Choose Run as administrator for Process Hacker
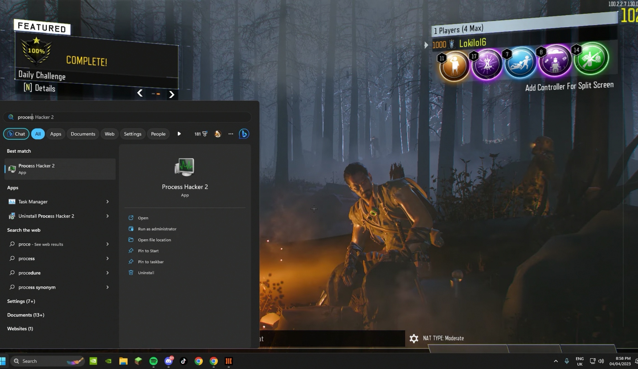 tap(157, 229)
